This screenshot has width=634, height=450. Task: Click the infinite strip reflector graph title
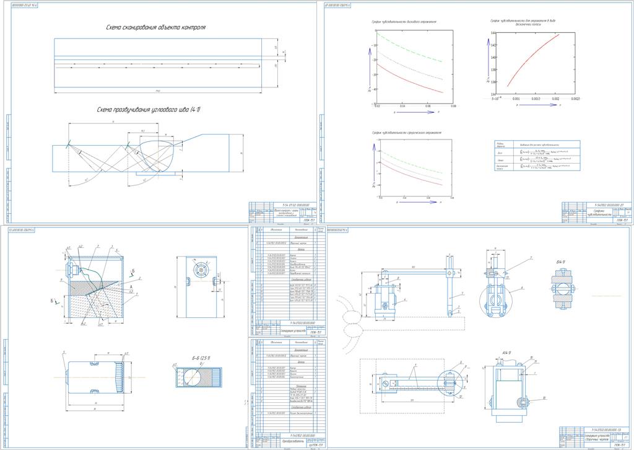(523, 22)
